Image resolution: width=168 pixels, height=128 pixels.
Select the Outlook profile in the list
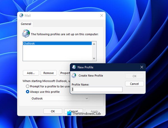pos(57,44)
